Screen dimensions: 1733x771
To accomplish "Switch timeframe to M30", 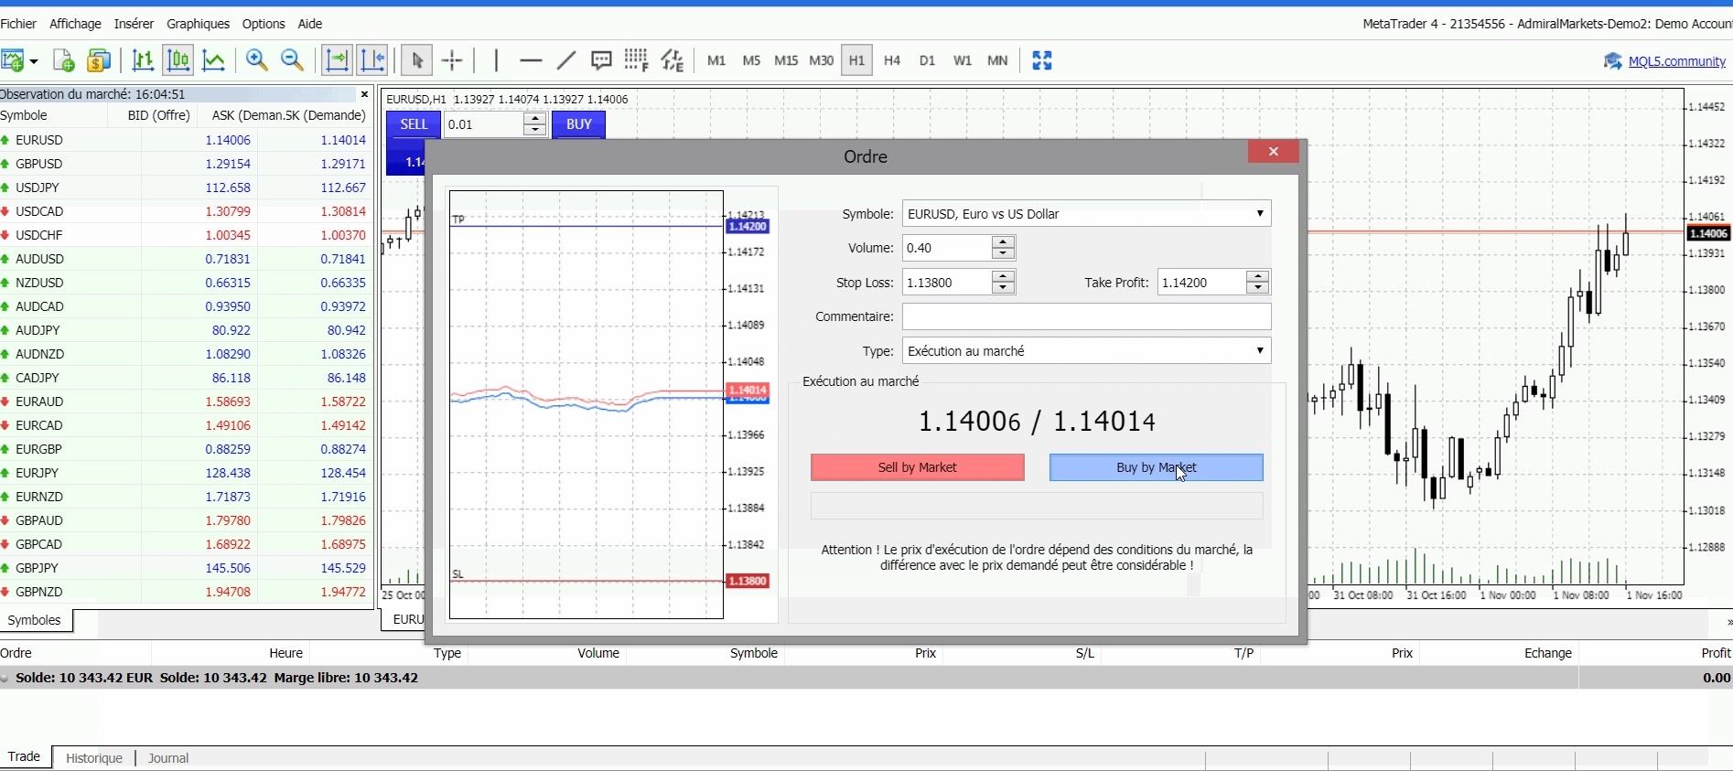I will [821, 61].
